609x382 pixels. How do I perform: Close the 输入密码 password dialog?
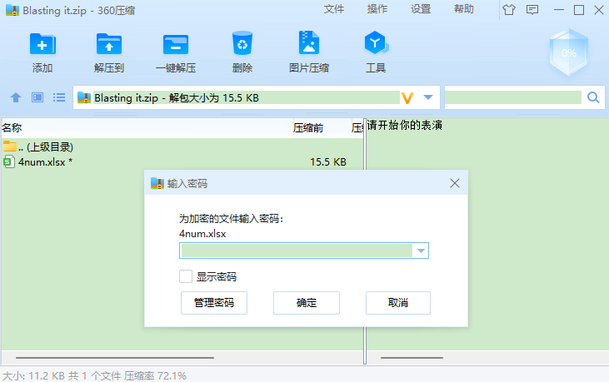[455, 183]
